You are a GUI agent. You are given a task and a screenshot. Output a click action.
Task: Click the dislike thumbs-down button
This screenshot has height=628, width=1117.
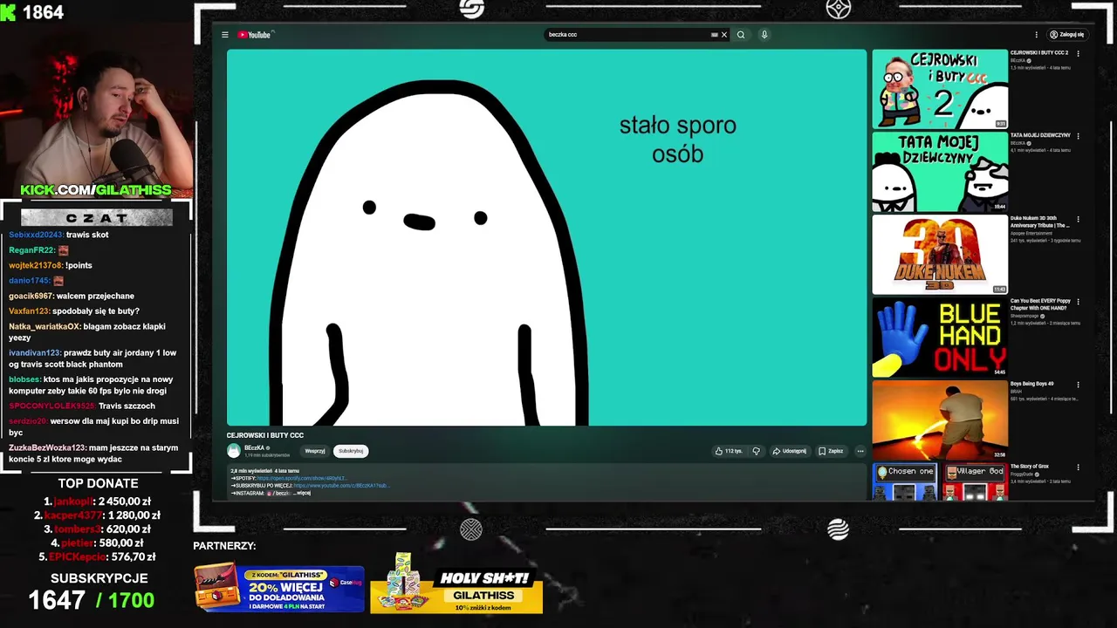(756, 451)
